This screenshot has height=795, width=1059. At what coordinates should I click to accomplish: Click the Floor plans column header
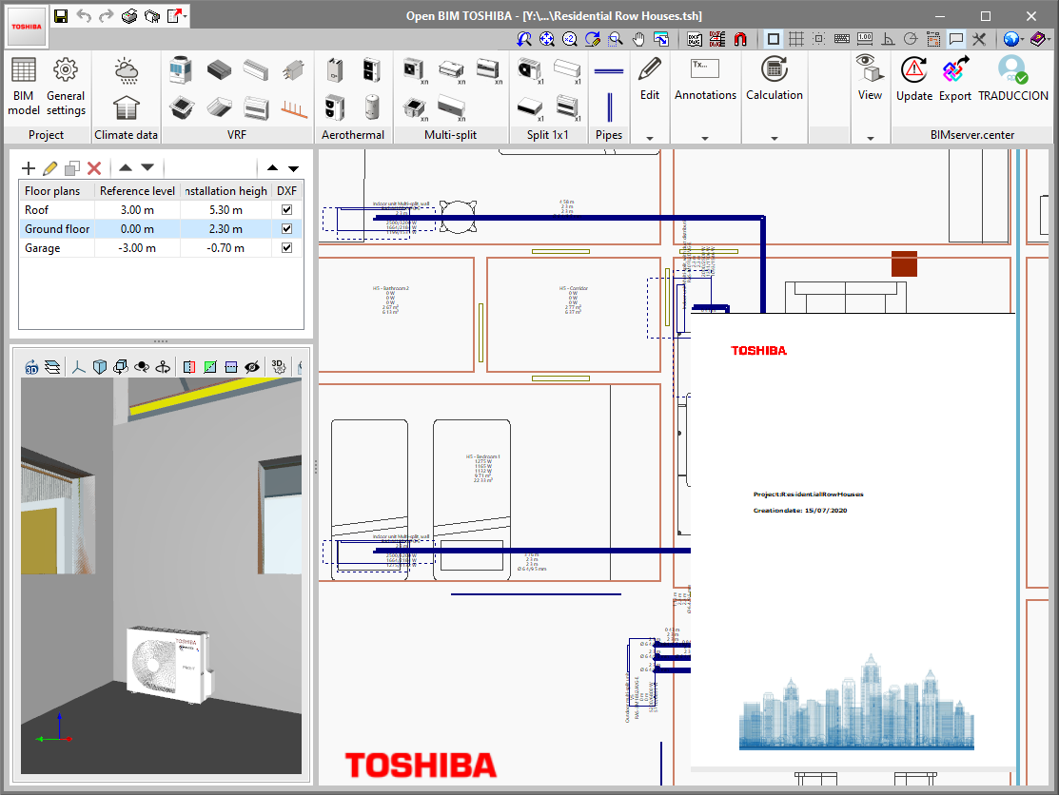[x=57, y=191]
